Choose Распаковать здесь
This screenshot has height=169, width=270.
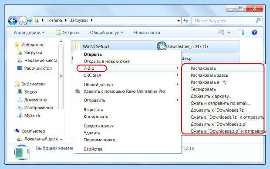point(223,75)
